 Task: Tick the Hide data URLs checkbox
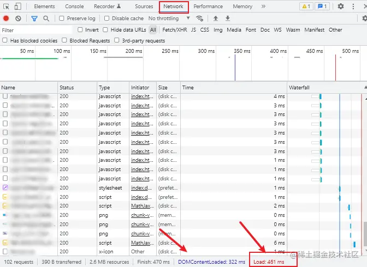pos(105,30)
